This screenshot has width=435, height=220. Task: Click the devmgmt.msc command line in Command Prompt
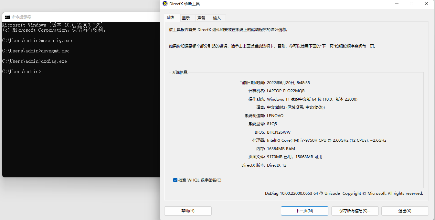[x=36, y=51]
